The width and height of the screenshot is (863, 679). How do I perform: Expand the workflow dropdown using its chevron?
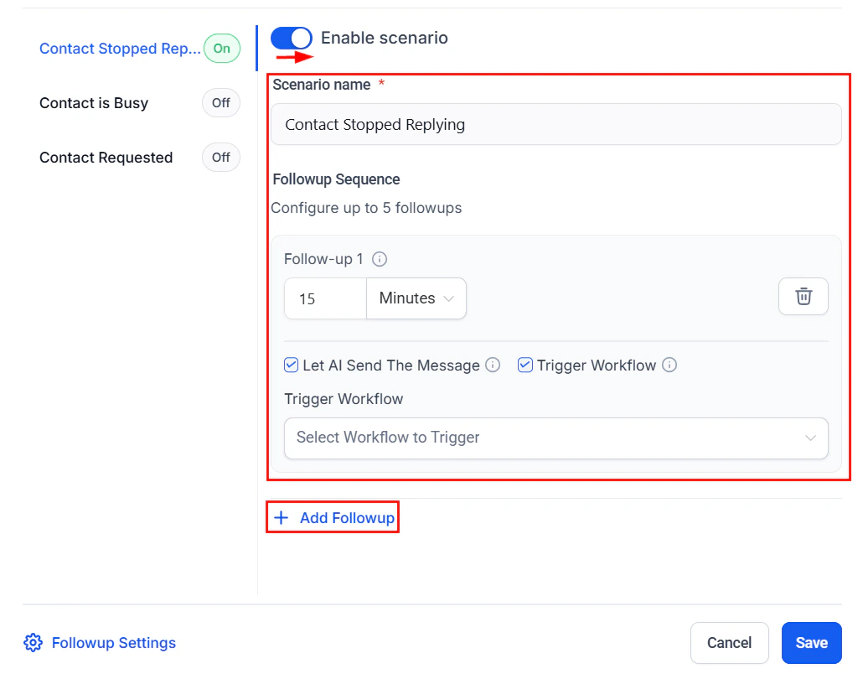810,438
